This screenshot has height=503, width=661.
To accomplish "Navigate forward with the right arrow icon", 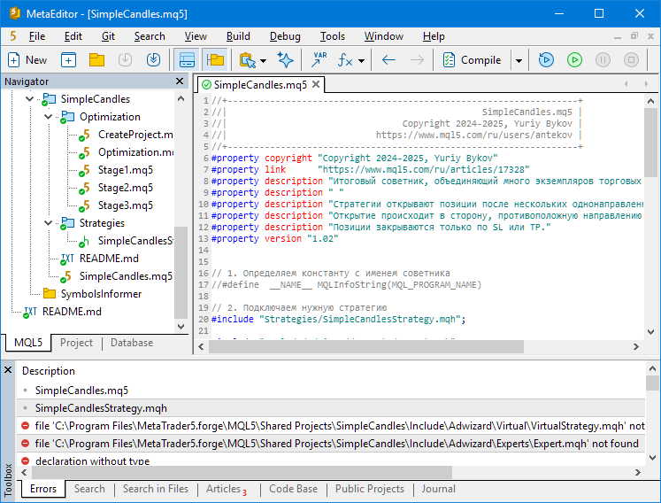I will coord(417,60).
